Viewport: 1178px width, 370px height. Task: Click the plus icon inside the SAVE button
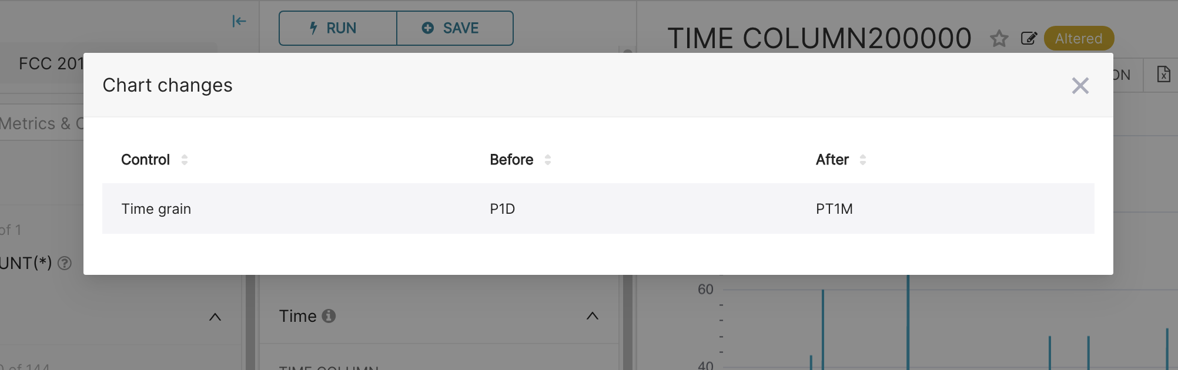(427, 28)
